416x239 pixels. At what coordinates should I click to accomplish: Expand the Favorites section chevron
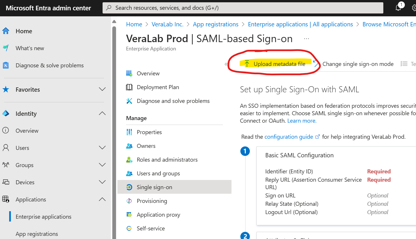pyautogui.click(x=102, y=89)
